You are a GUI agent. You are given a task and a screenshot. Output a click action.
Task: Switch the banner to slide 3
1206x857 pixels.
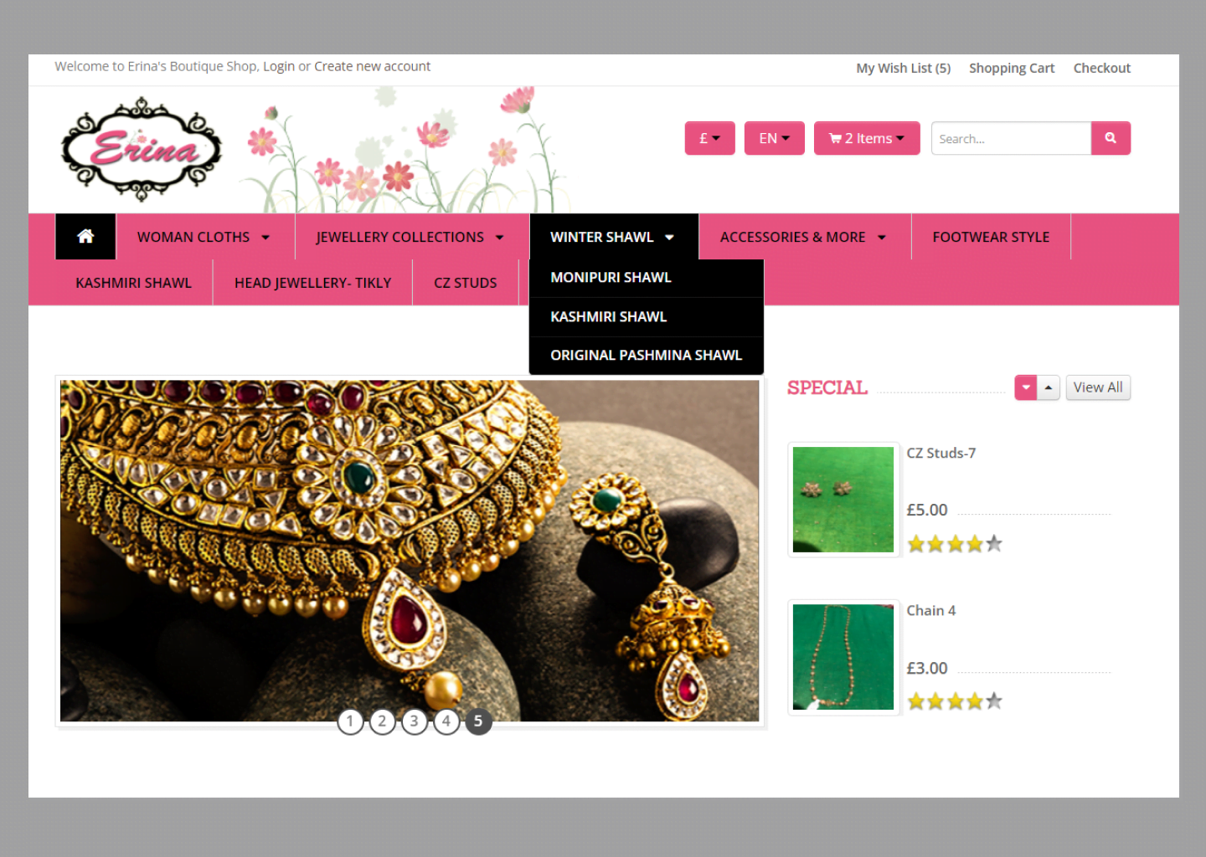(414, 721)
